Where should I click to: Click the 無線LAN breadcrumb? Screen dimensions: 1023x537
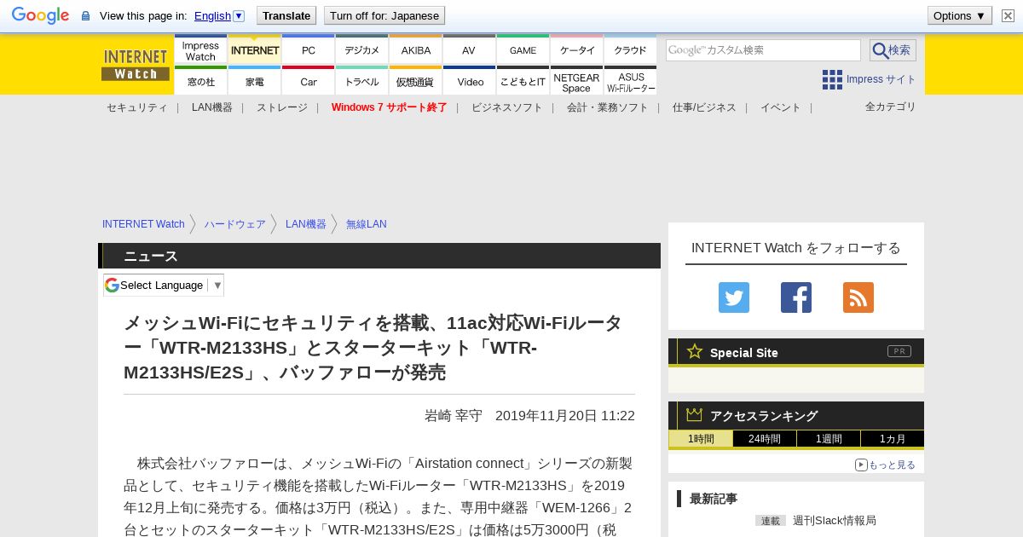coord(367,224)
